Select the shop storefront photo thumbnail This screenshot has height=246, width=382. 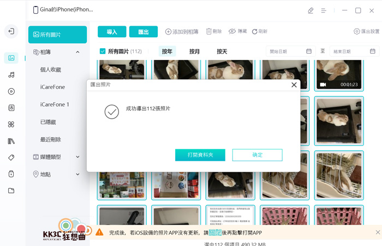122,185
